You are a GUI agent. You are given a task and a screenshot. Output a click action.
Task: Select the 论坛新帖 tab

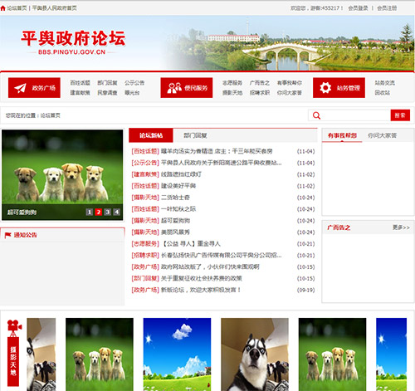[151, 135]
